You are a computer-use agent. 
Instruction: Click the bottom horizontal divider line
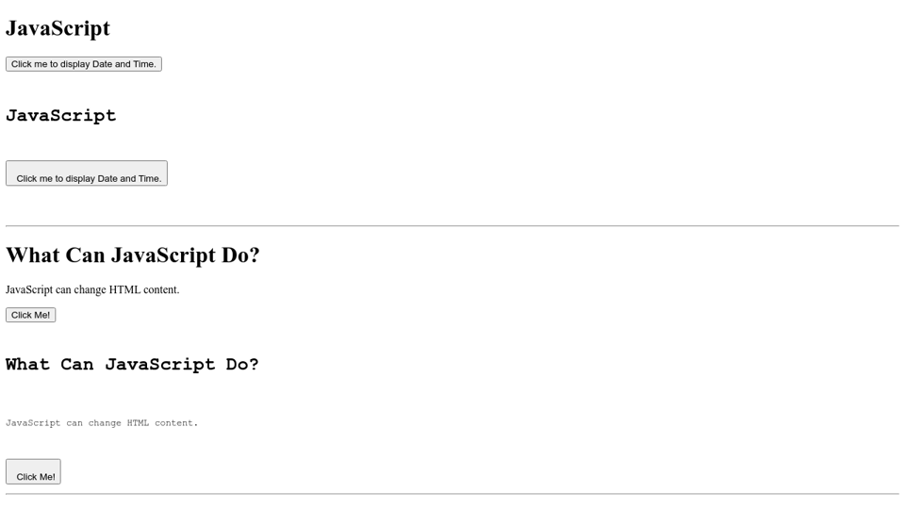click(x=452, y=494)
